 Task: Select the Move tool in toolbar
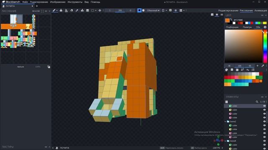[x=100, y=10]
